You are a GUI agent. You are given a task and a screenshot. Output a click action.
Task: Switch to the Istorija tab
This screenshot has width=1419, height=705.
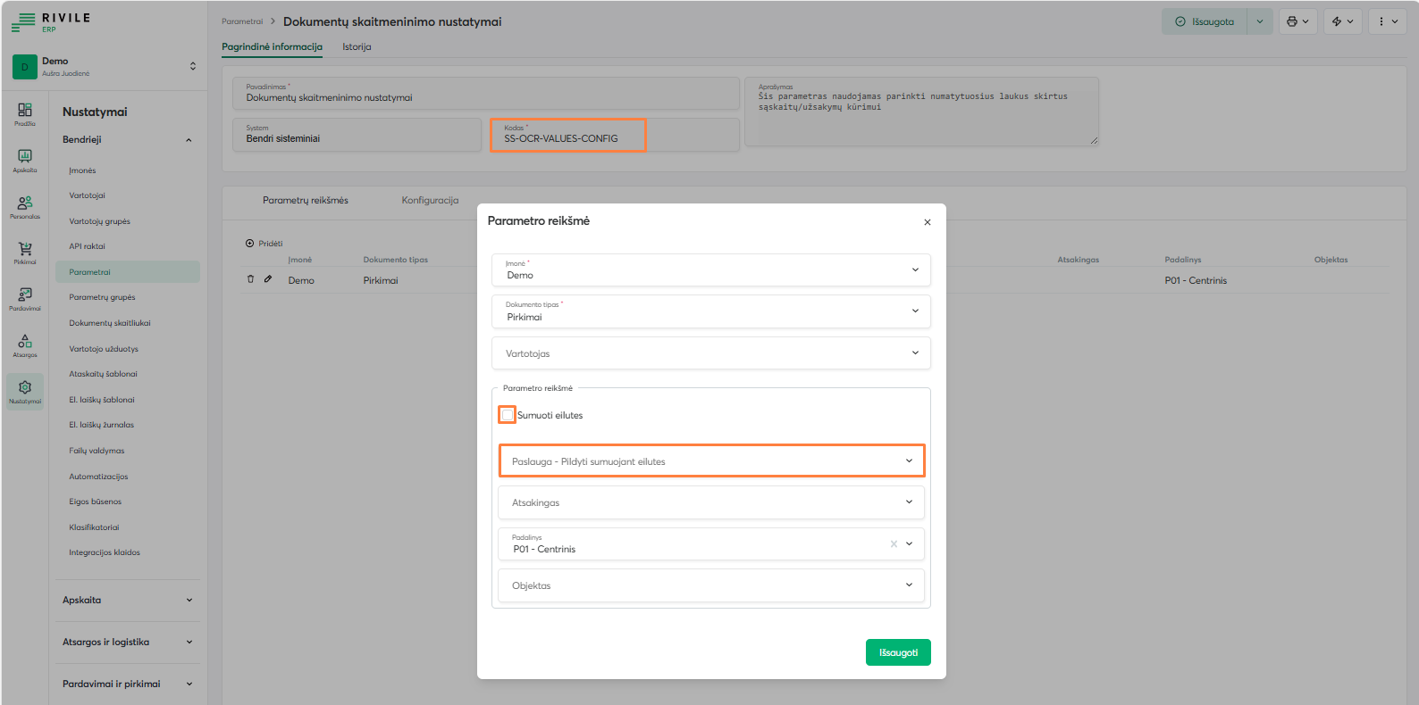(357, 46)
